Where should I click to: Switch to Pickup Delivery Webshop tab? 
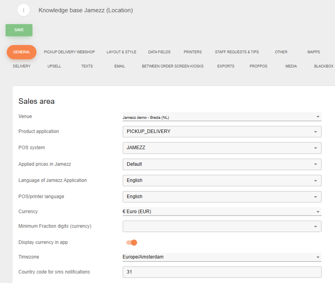click(x=69, y=52)
